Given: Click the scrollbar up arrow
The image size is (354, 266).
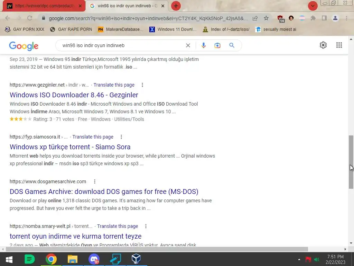Looking at the screenshot, I should point(351,39).
